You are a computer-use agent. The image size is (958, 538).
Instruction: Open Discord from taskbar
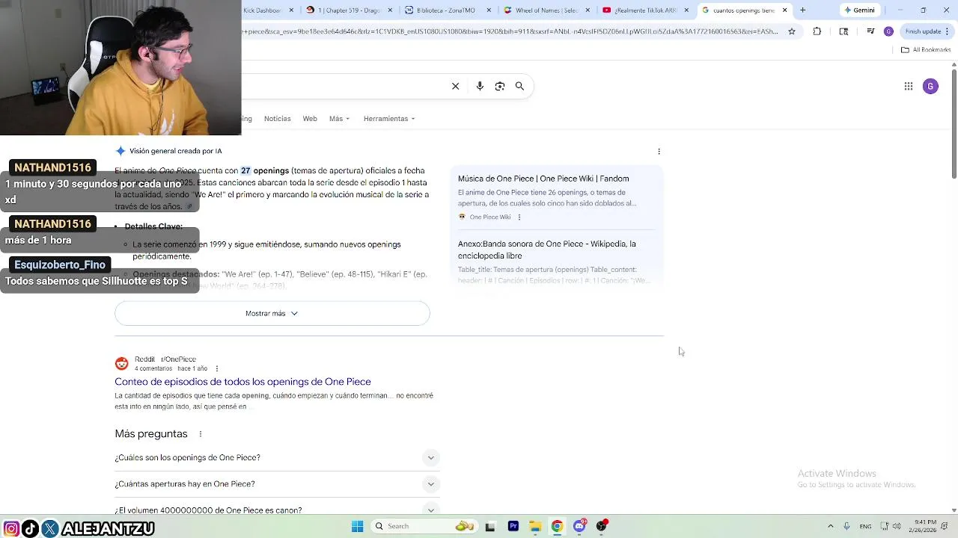(x=579, y=526)
